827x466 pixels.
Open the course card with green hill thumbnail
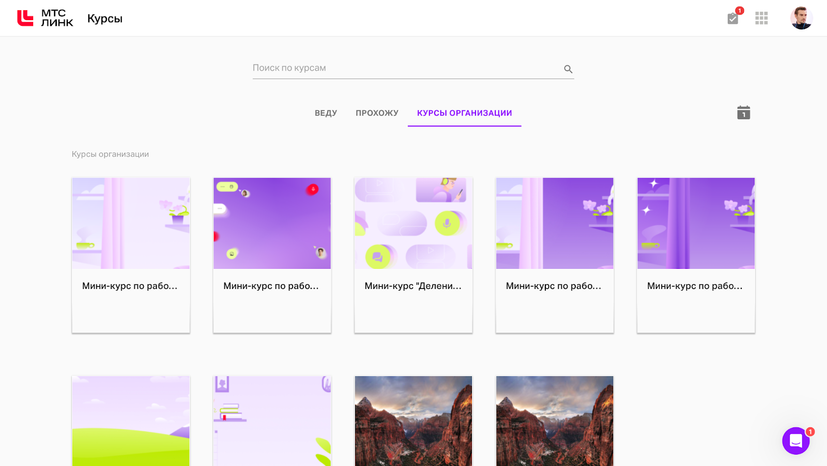(131, 421)
